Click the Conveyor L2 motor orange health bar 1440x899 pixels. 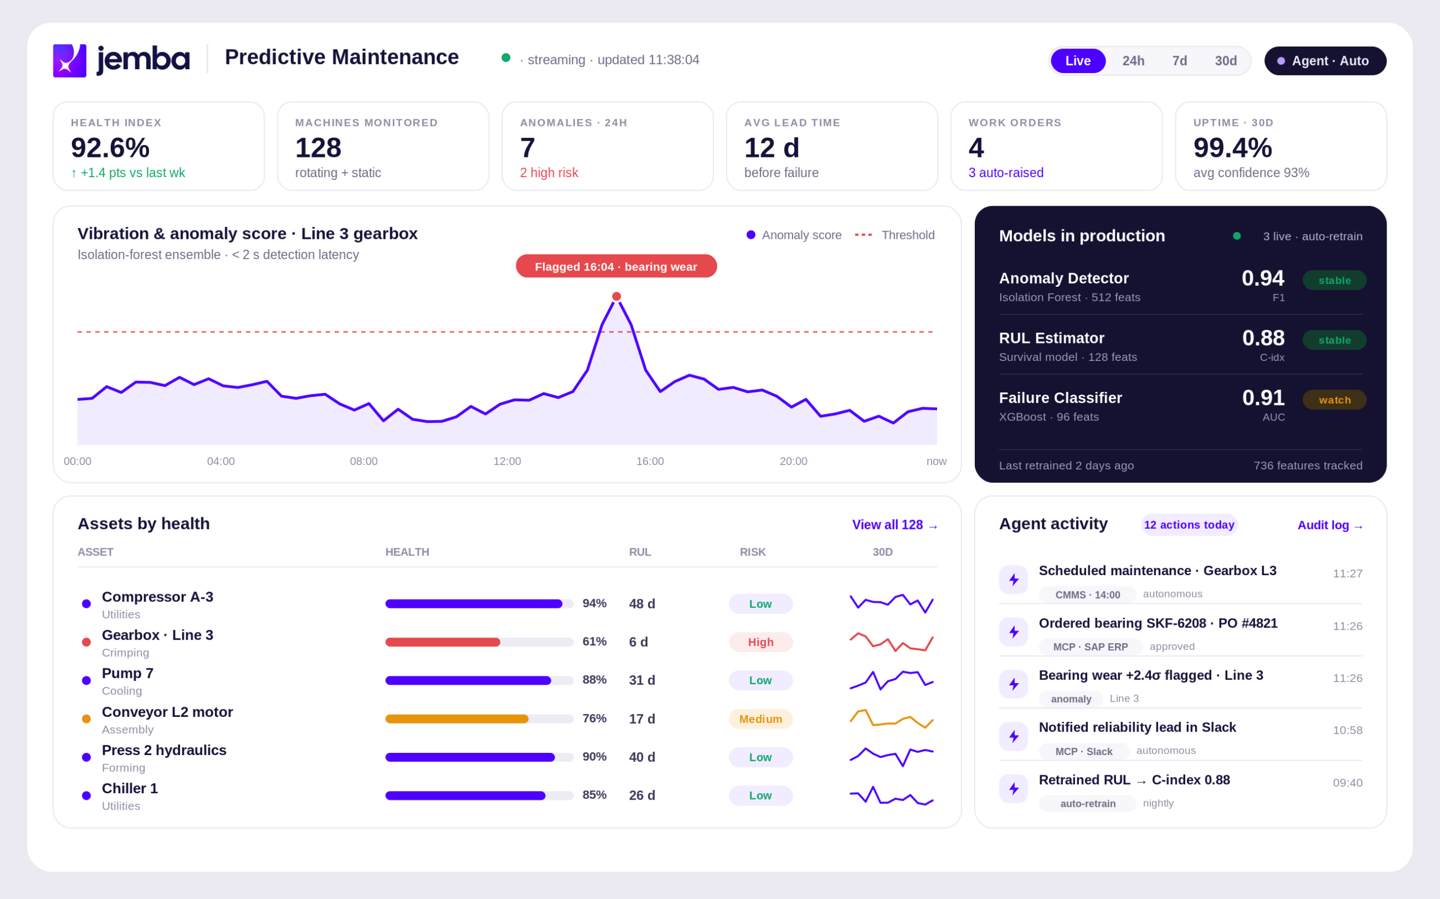pyautogui.click(x=479, y=719)
